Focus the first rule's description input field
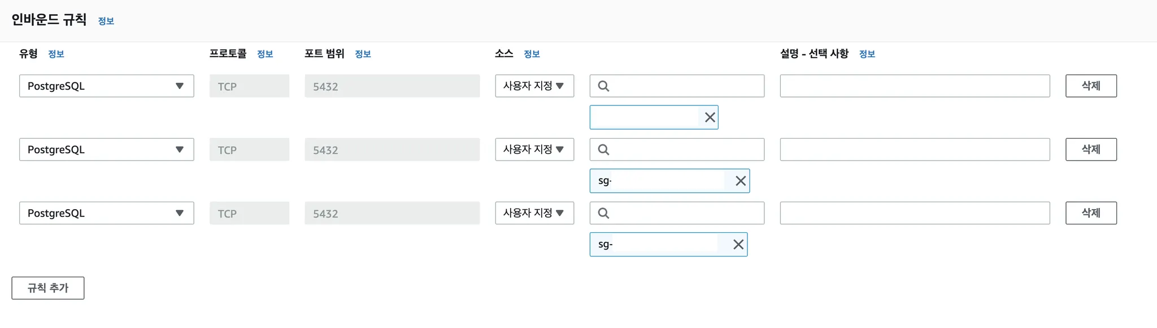This screenshot has height=328, width=1157. point(914,86)
